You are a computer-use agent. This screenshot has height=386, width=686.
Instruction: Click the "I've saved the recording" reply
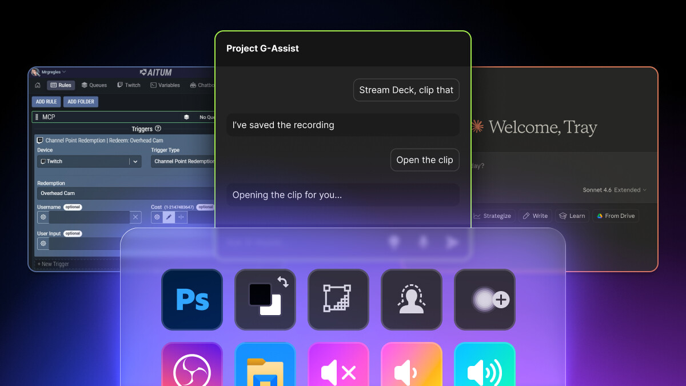[343, 125]
